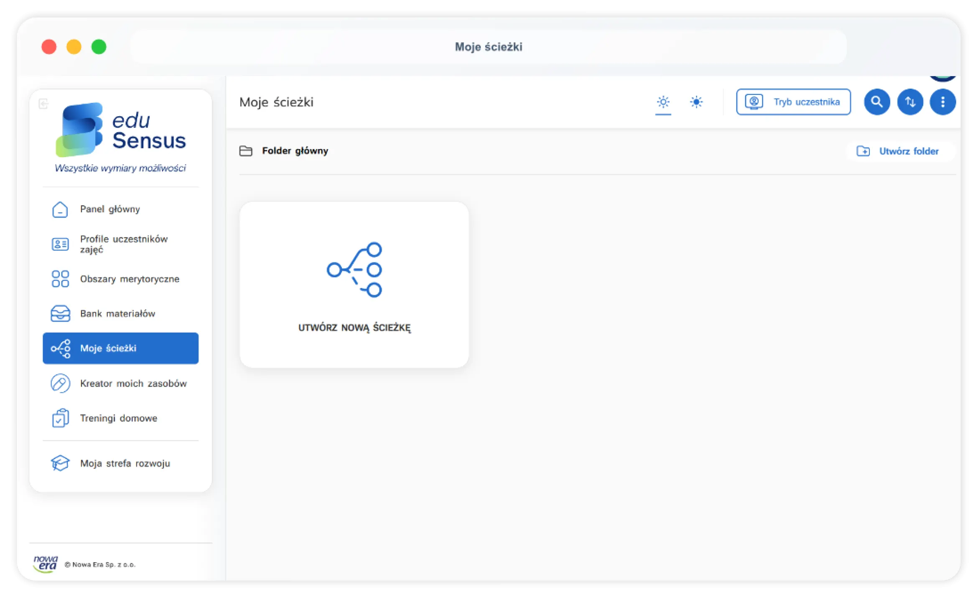Select Moje ścieżki in the sidebar
978x596 pixels.
[x=120, y=348]
